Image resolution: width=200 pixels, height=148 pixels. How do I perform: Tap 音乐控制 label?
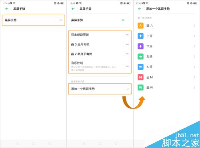click(77, 63)
